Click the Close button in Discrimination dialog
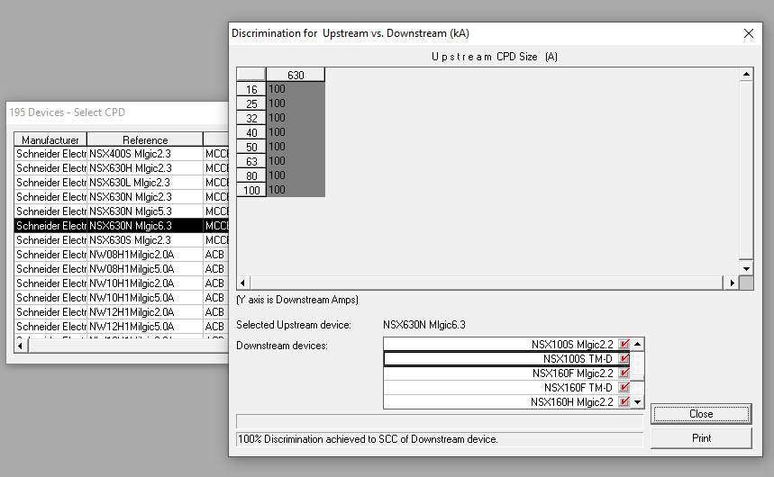This screenshot has height=477, width=774. (x=701, y=414)
